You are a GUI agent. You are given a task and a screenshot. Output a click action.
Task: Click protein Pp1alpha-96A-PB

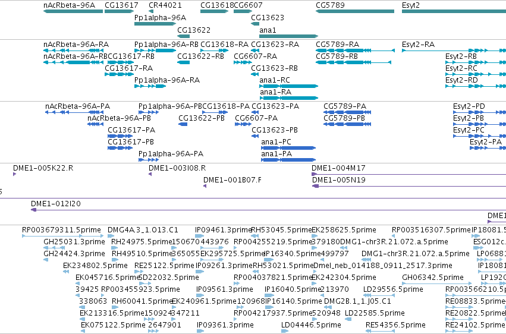(149, 112)
